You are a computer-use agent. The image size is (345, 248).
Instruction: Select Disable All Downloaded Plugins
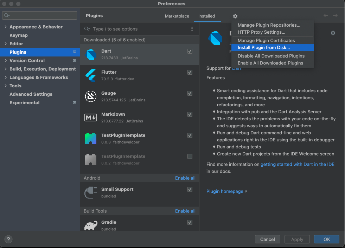coord(273,56)
